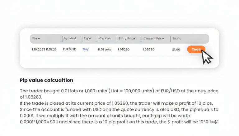Sort by the Entry Price header
Viewport: 239px width, 136px height.
coord(127,38)
